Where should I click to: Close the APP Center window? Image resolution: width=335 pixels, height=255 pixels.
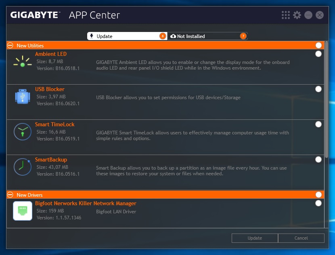(320, 15)
